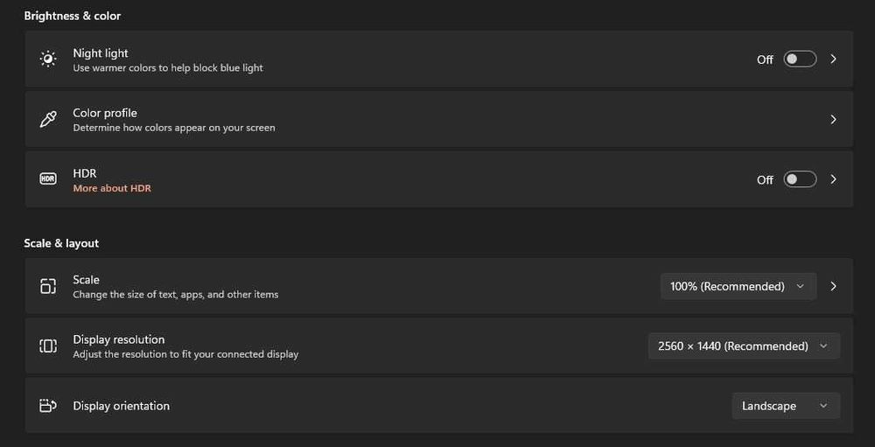Expand custom Scale settings chevron

click(x=833, y=286)
